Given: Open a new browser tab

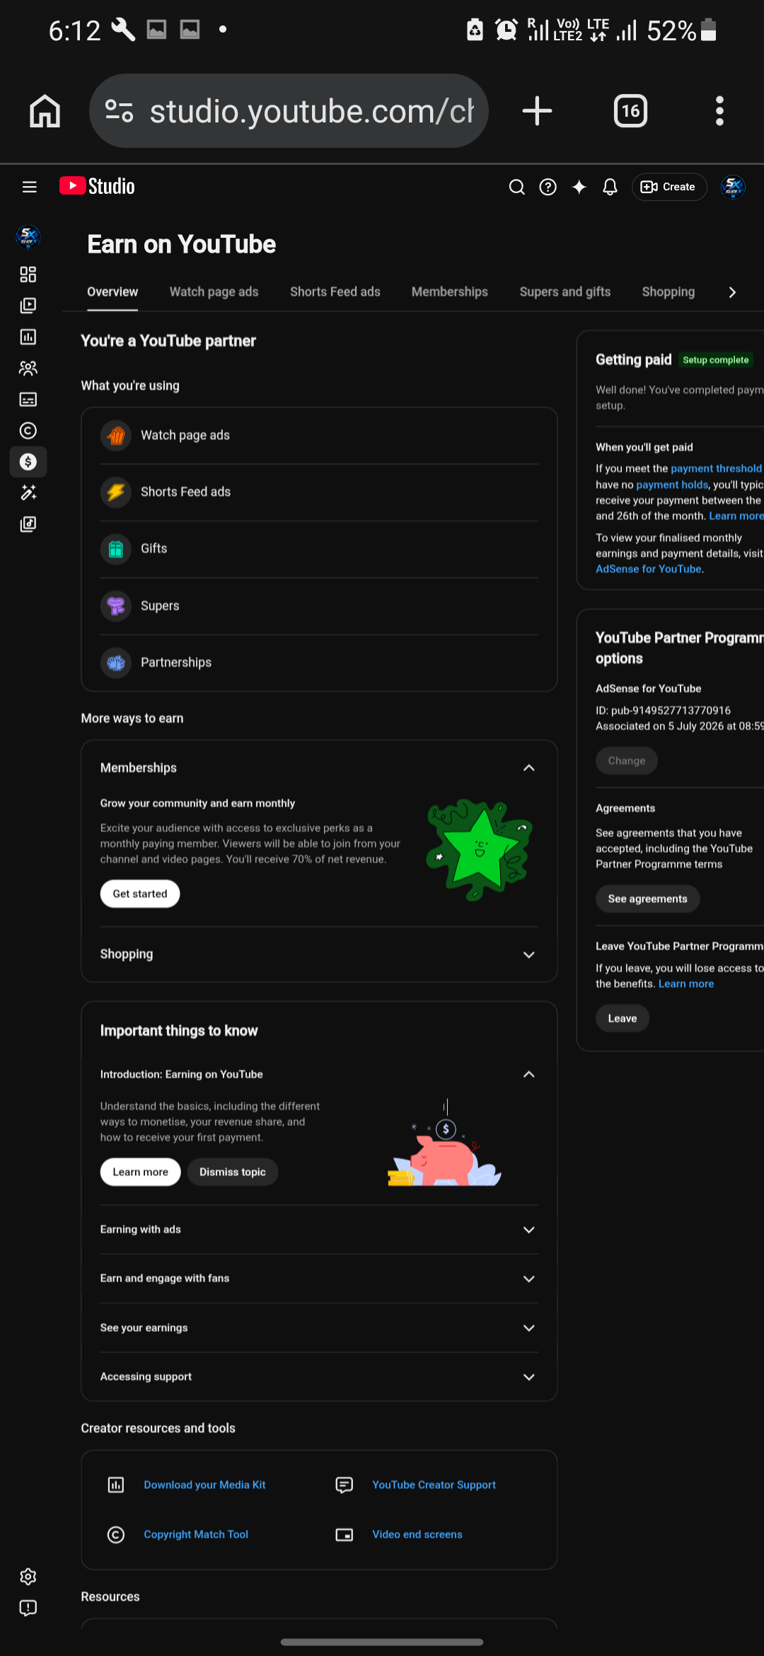Looking at the screenshot, I should click(x=537, y=111).
